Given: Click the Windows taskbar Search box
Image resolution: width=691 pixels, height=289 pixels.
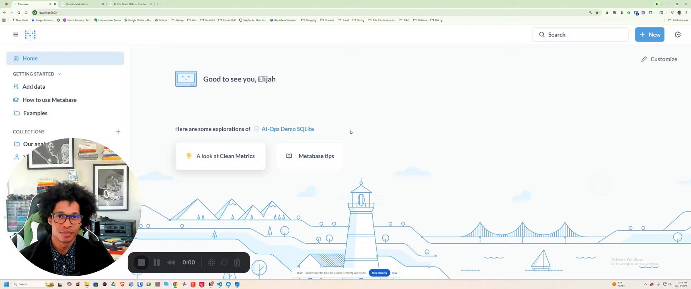Looking at the screenshot, I should point(33,284).
